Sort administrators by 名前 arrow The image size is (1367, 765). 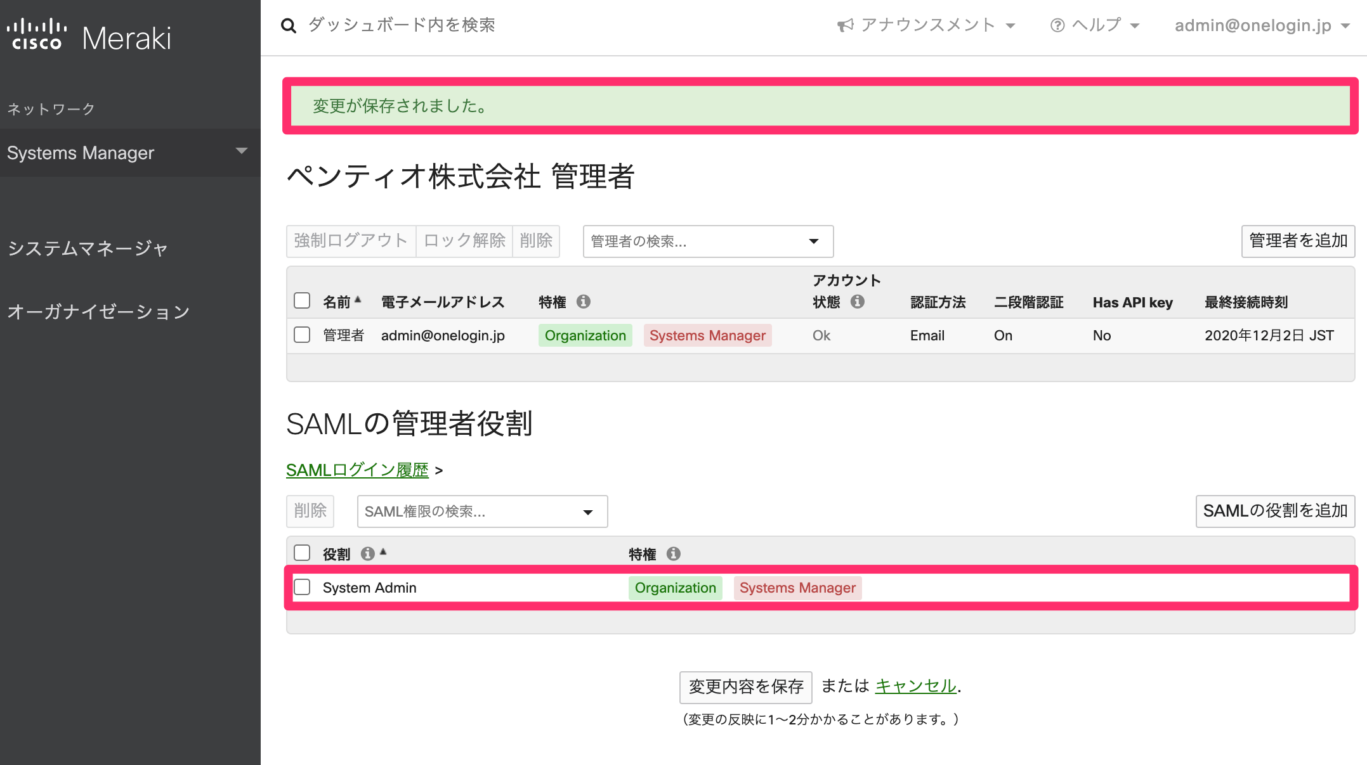pos(358,299)
